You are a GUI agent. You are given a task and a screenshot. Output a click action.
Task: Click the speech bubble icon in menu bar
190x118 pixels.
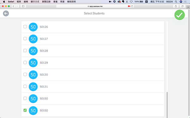tap(114, 2)
